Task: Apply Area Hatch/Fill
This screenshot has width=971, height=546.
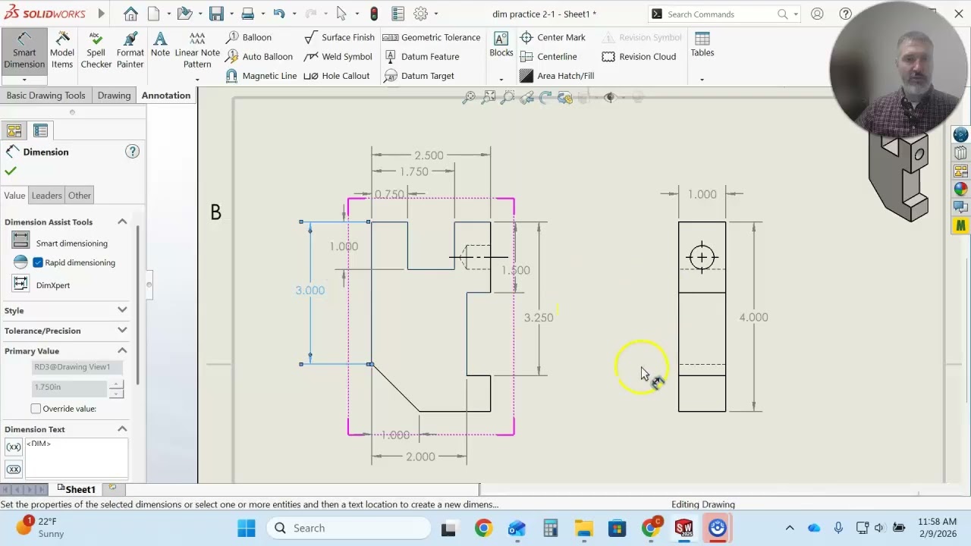Action: pyautogui.click(x=558, y=76)
